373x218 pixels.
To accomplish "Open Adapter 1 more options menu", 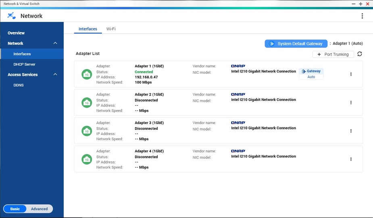I will (351, 74).
